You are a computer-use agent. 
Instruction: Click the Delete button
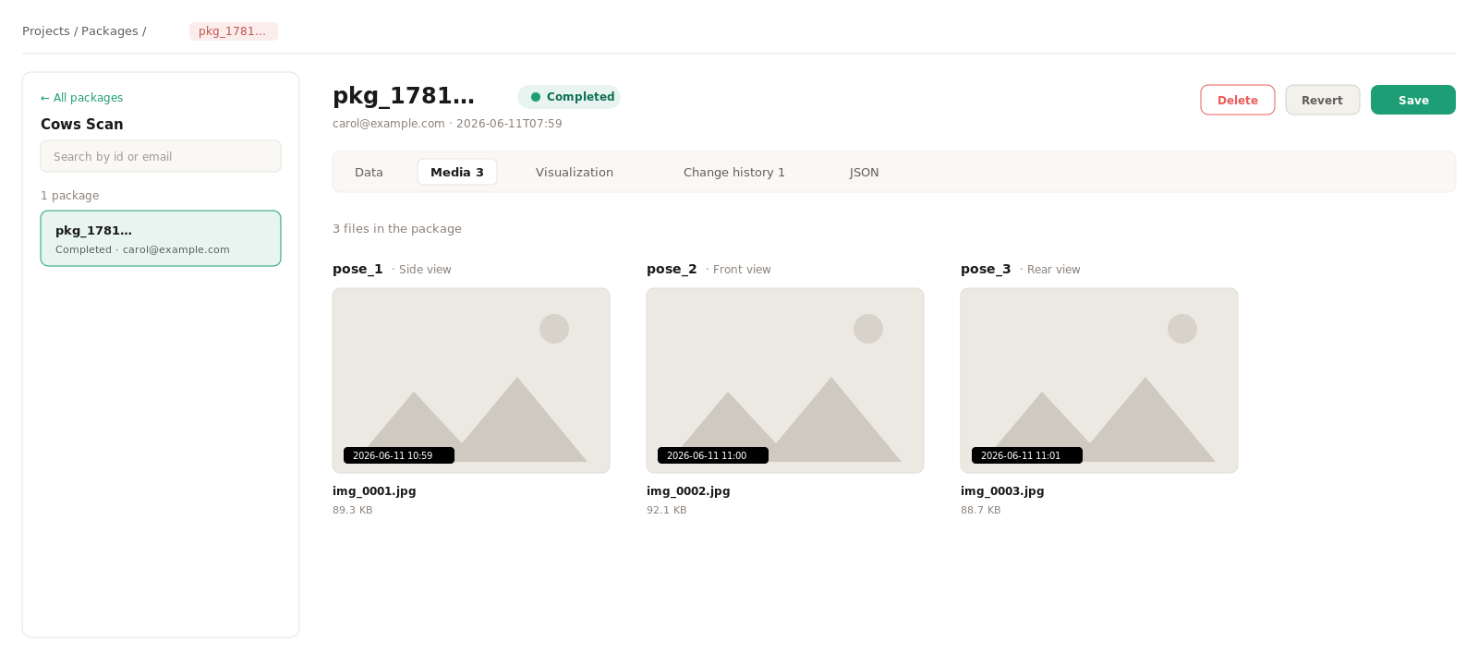click(1237, 100)
